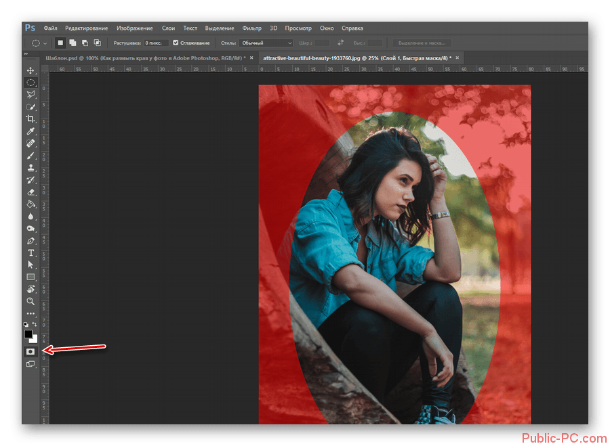Screen dimensions: 610x446
Task: Choose Add to selection mode
Action: coord(73,43)
